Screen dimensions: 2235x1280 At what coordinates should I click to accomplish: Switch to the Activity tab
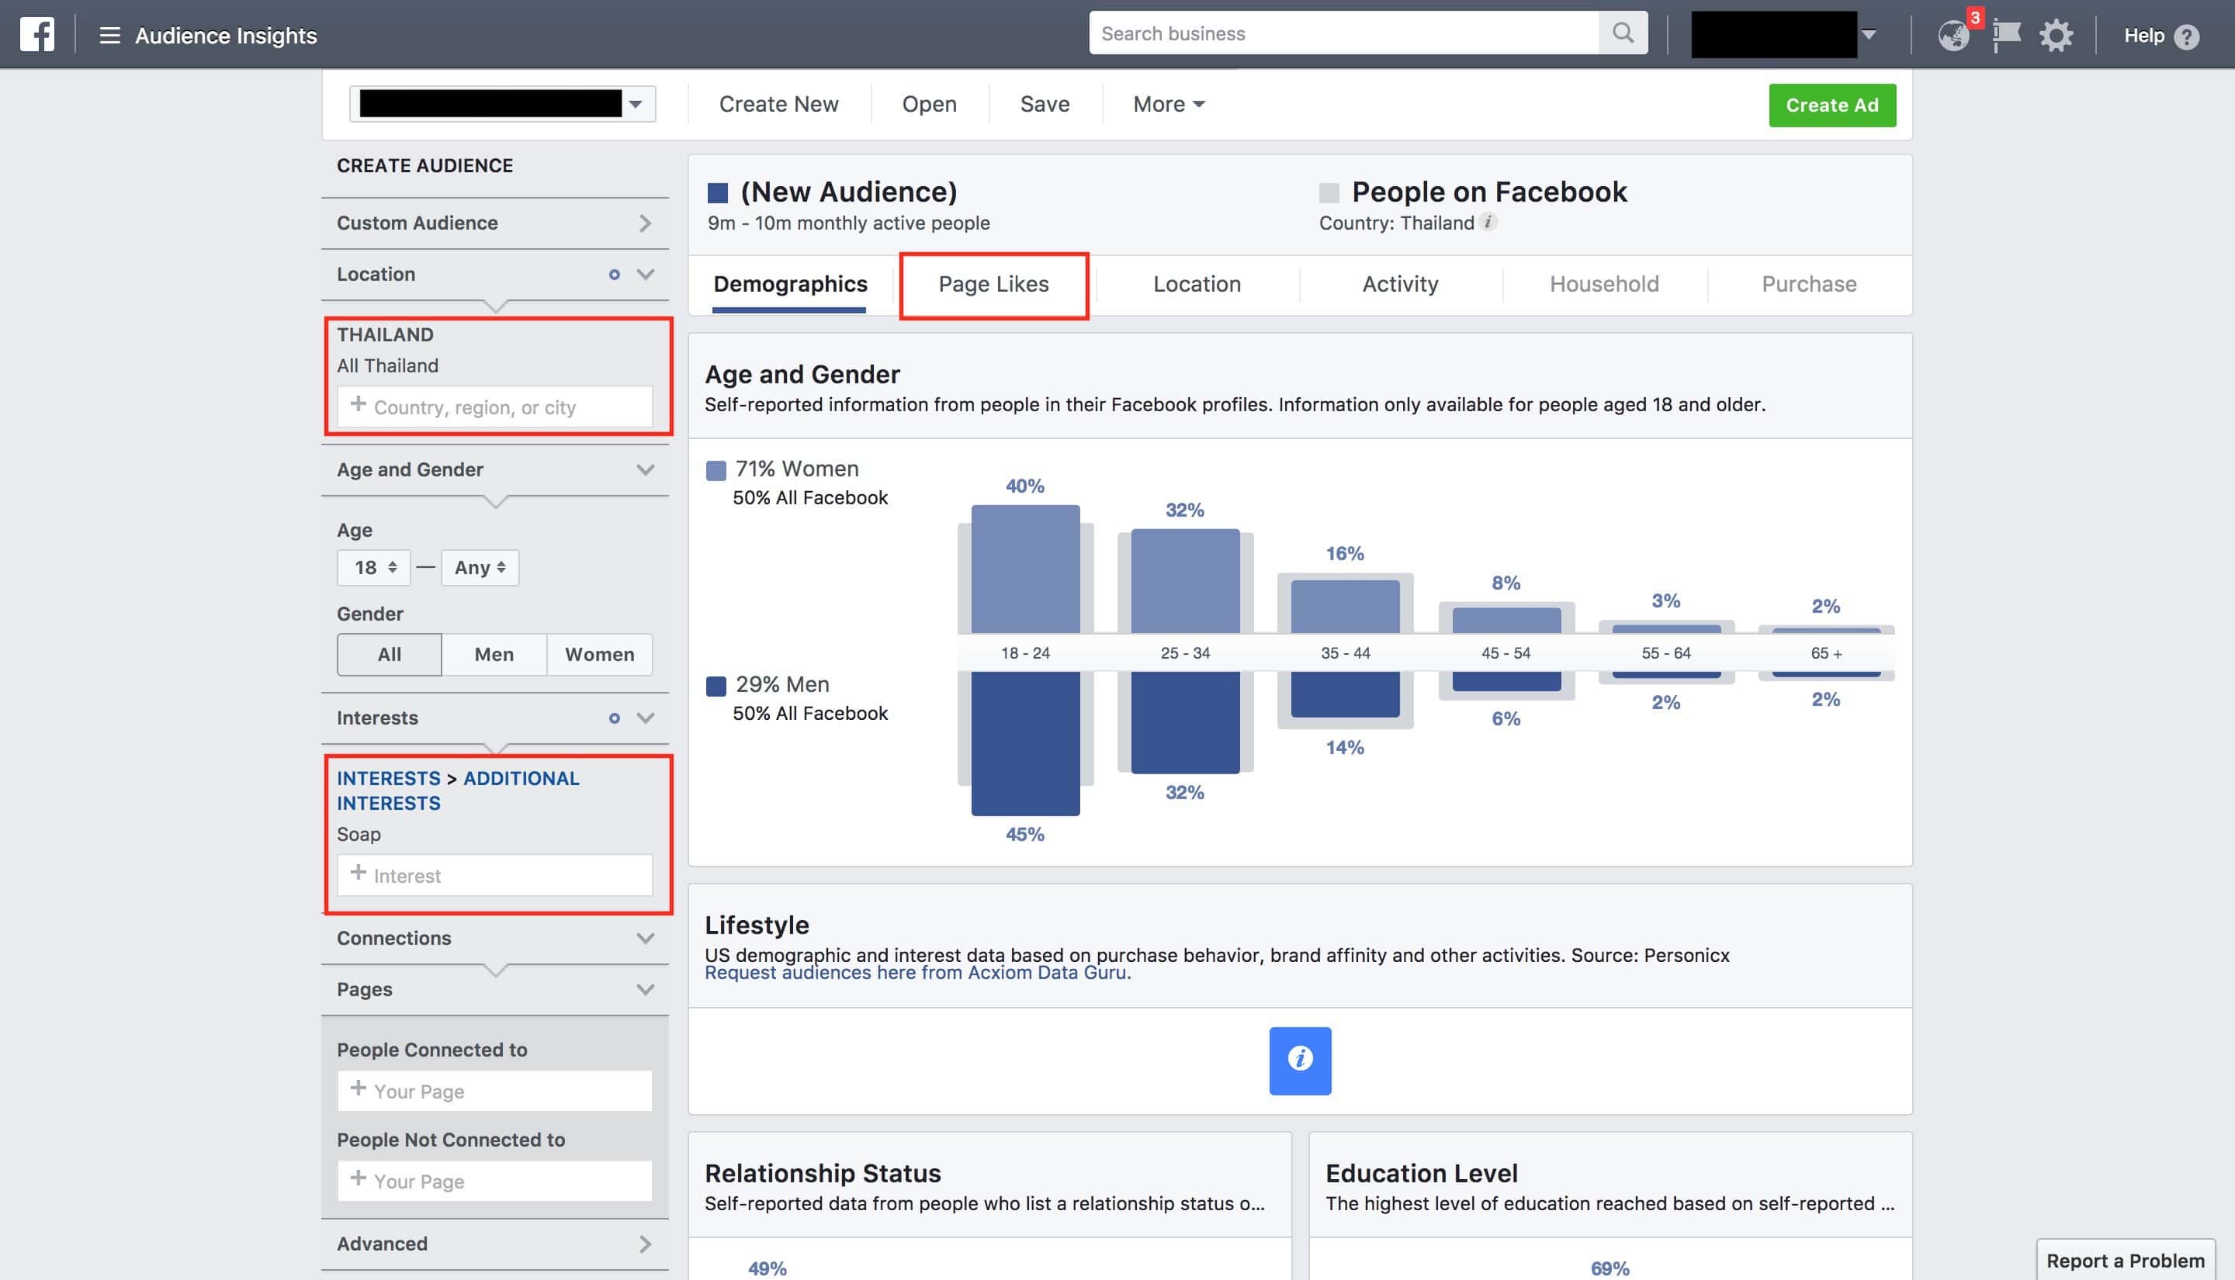1400,284
